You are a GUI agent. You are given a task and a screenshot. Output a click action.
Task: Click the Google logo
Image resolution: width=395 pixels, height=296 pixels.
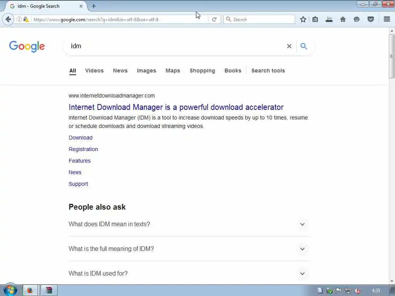[x=27, y=46]
